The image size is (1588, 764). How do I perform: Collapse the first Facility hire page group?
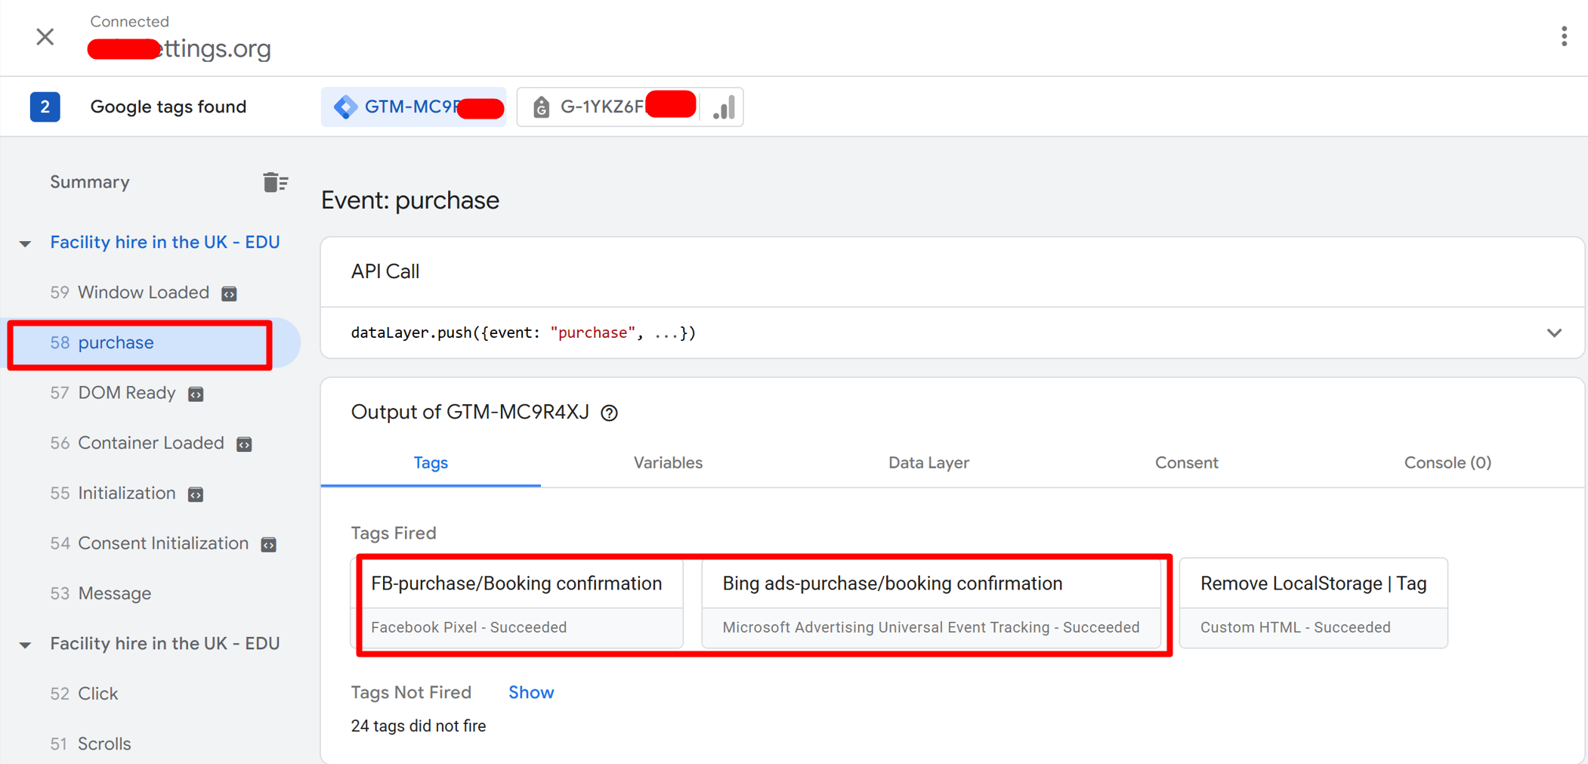[26, 243]
